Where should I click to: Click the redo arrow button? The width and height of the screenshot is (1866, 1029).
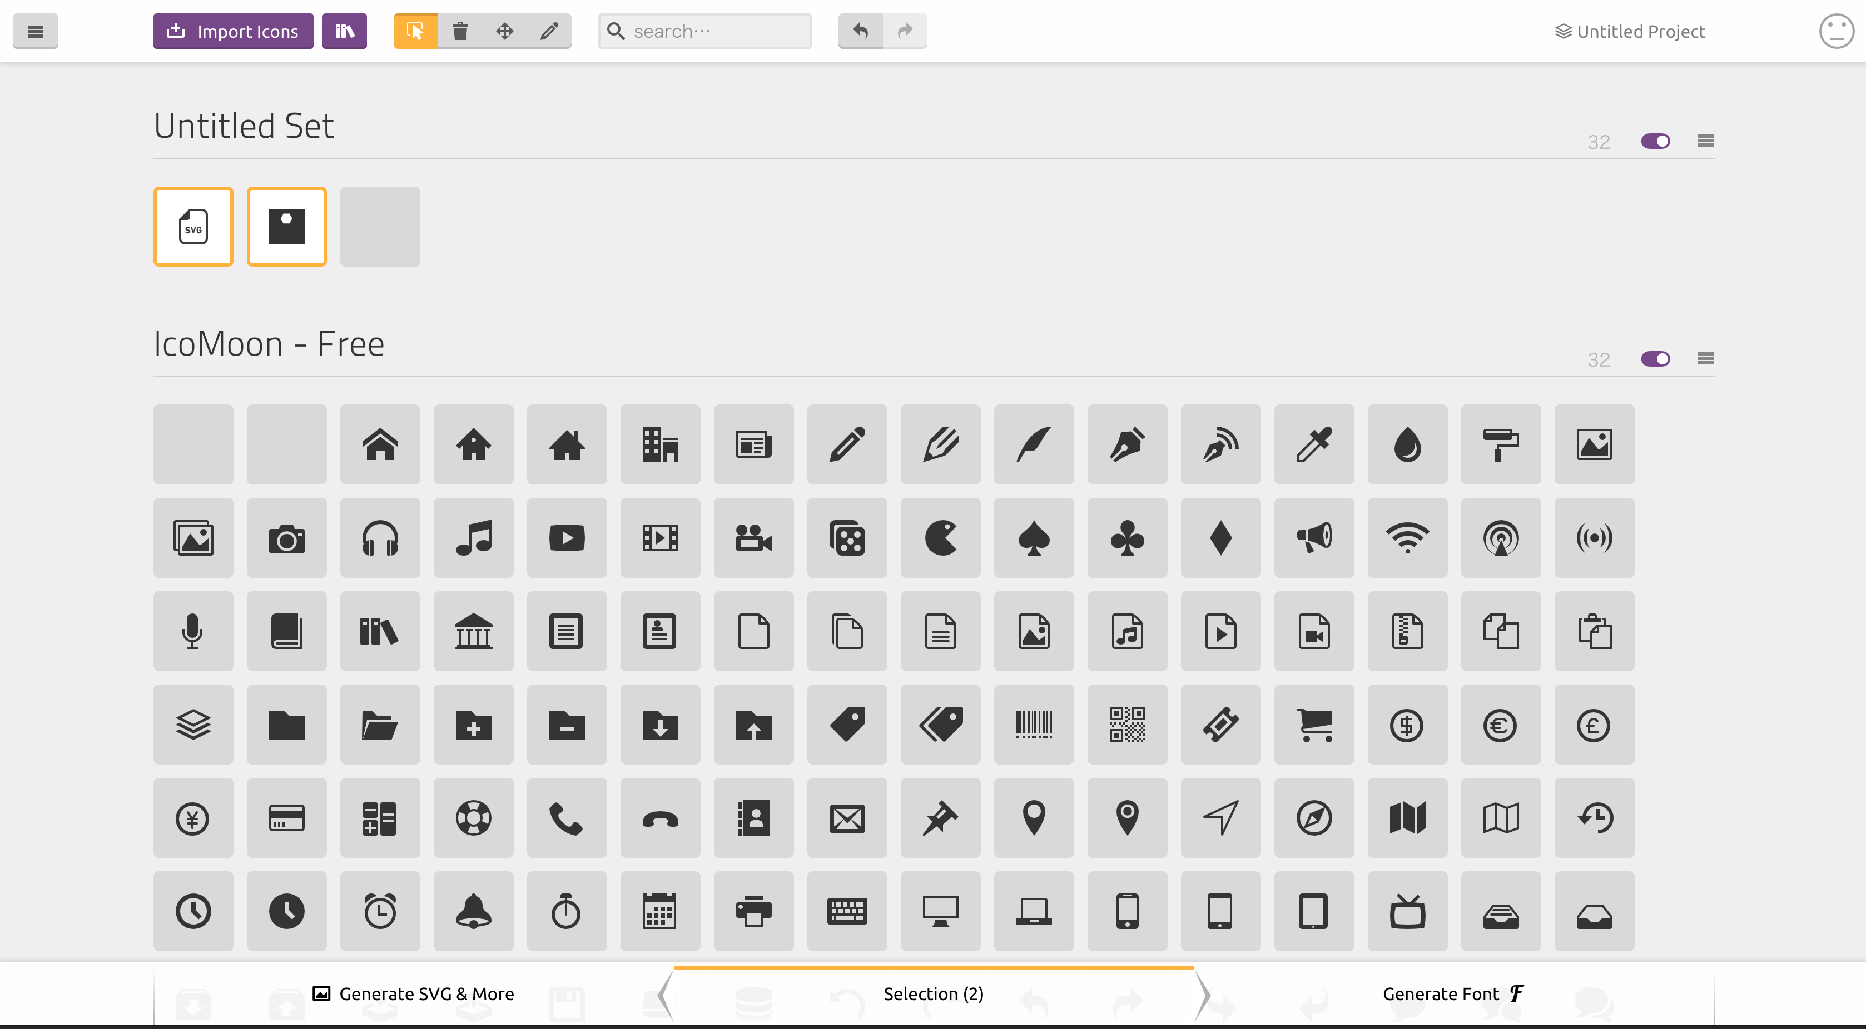point(905,31)
